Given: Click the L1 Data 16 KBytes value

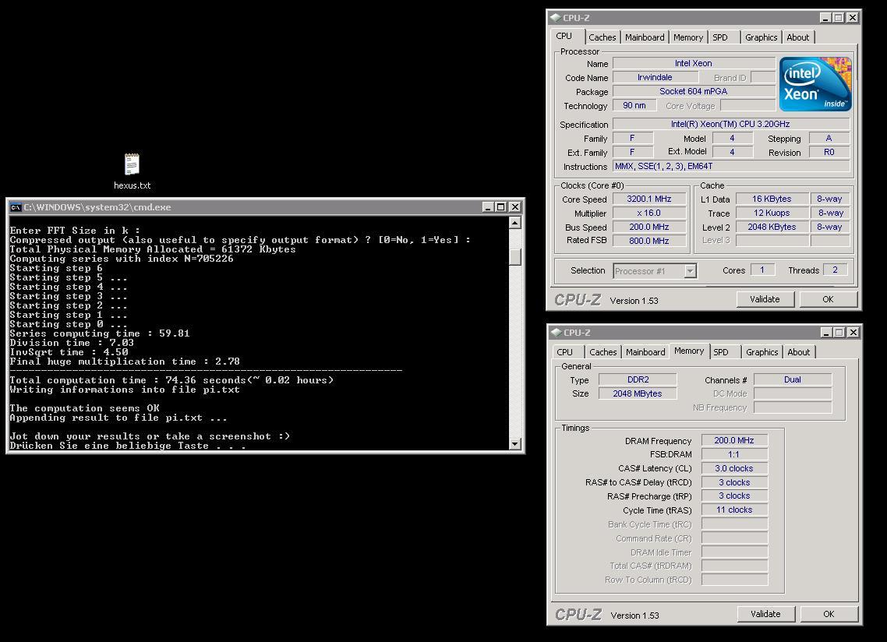Looking at the screenshot, I should click(772, 199).
